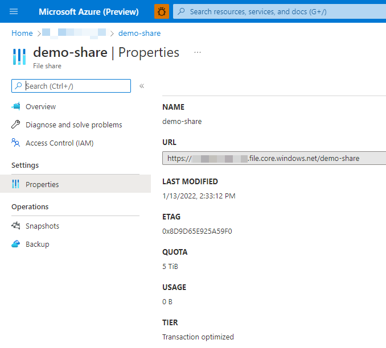The width and height of the screenshot is (386, 348).
Task: Open Snapshots under Operations
Action: [x=42, y=226]
